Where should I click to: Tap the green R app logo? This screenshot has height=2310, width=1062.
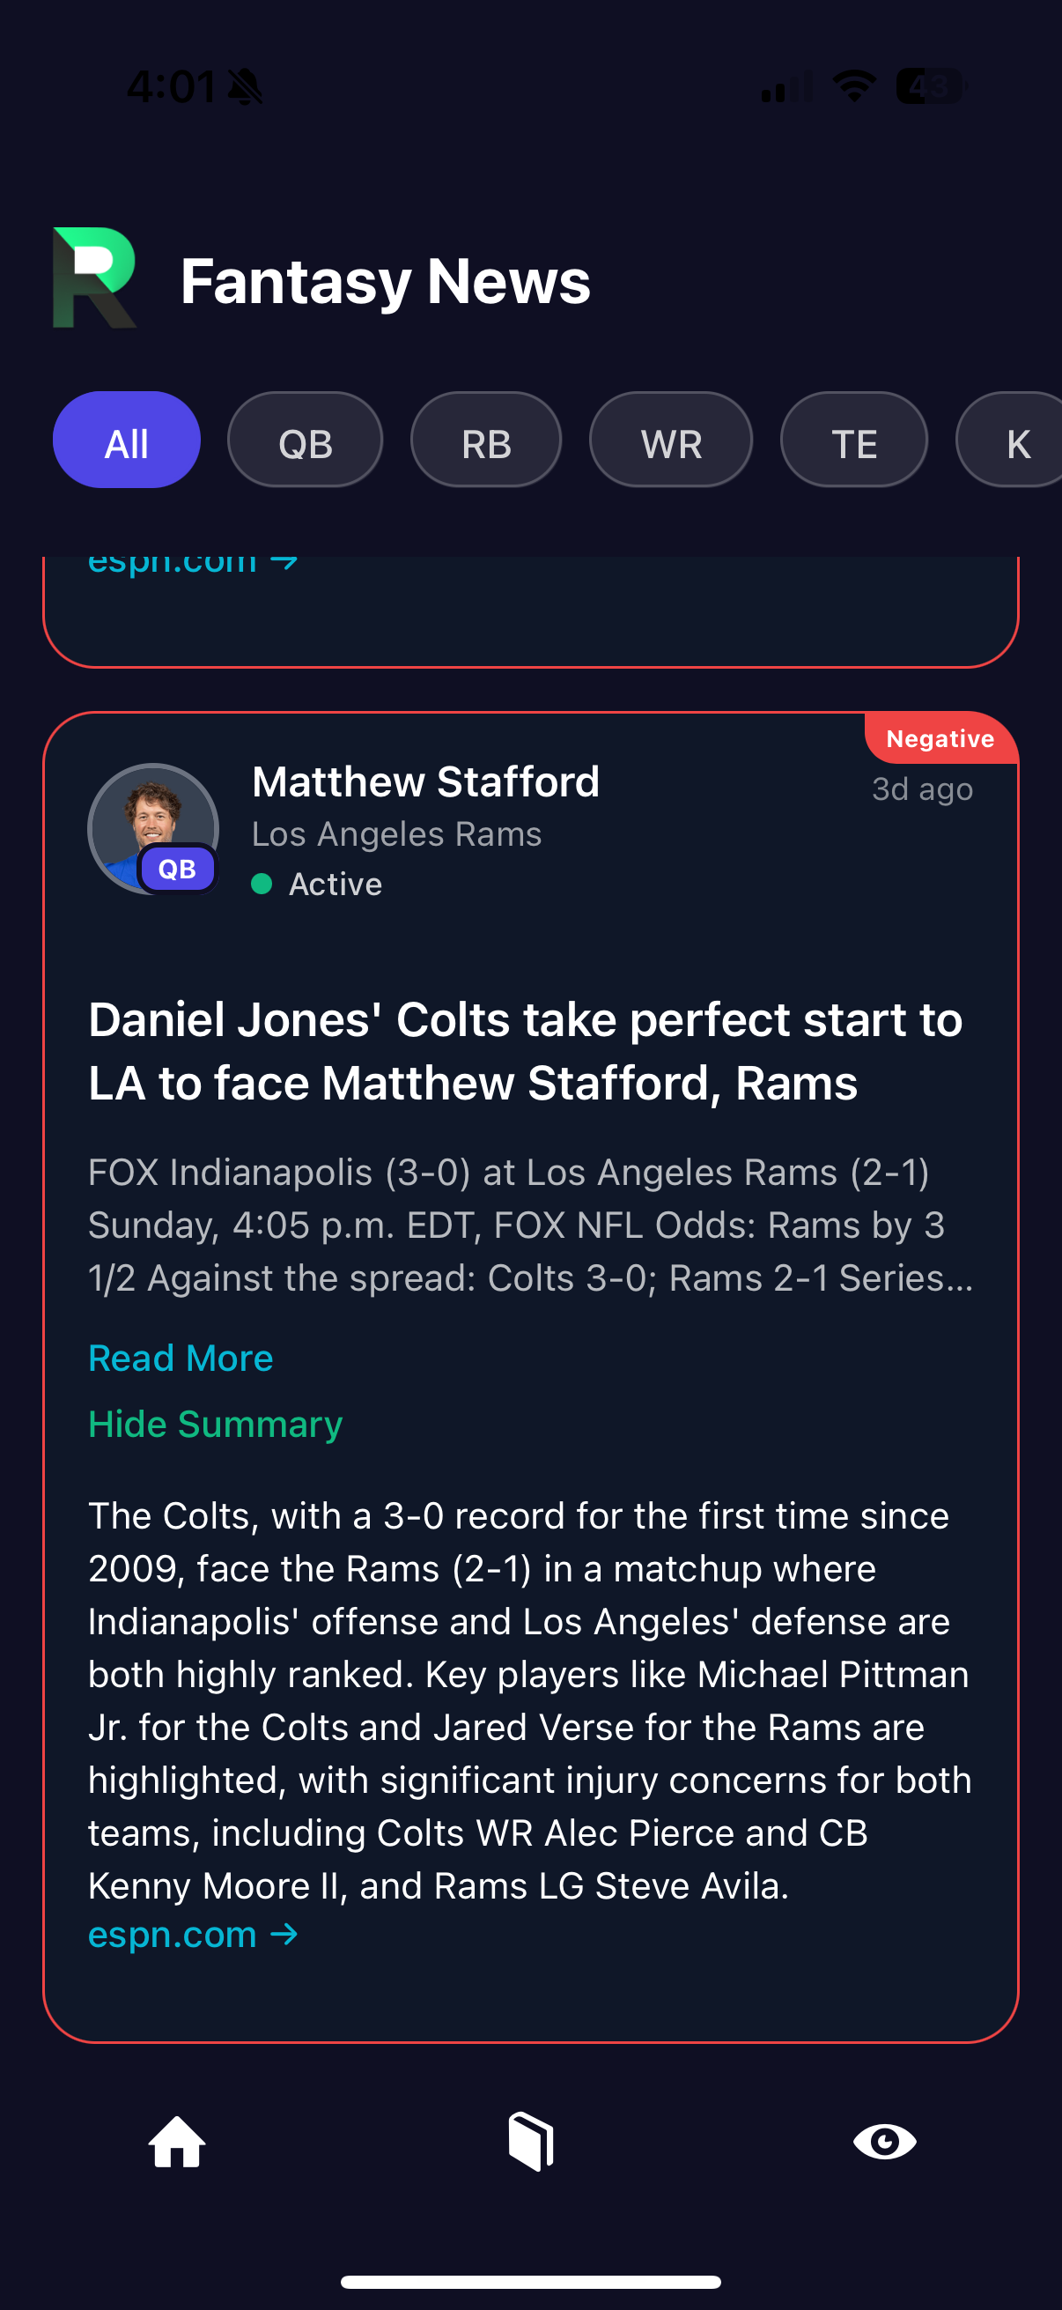94,278
